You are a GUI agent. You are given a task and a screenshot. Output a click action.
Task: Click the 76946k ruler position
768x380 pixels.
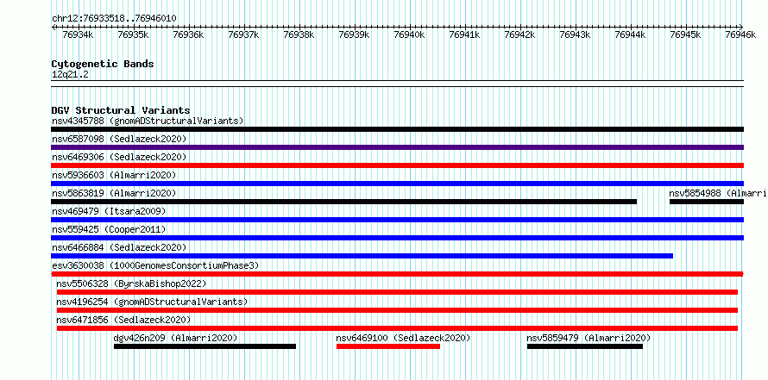[741, 34]
